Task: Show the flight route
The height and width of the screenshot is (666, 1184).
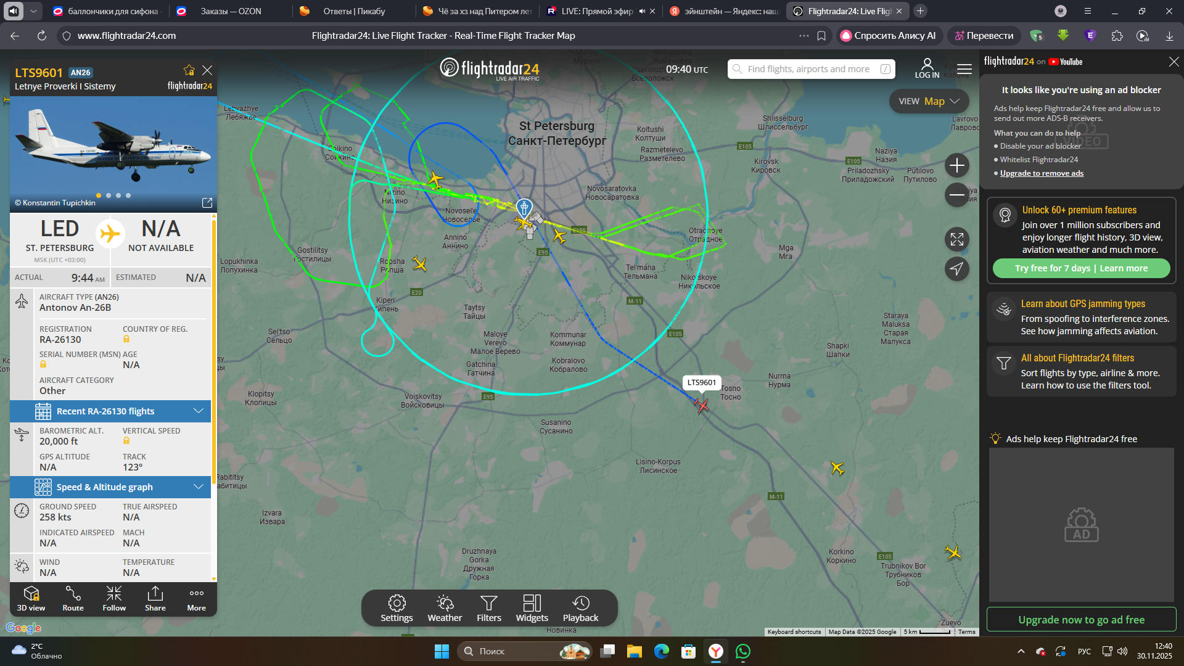Action: tap(73, 599)
